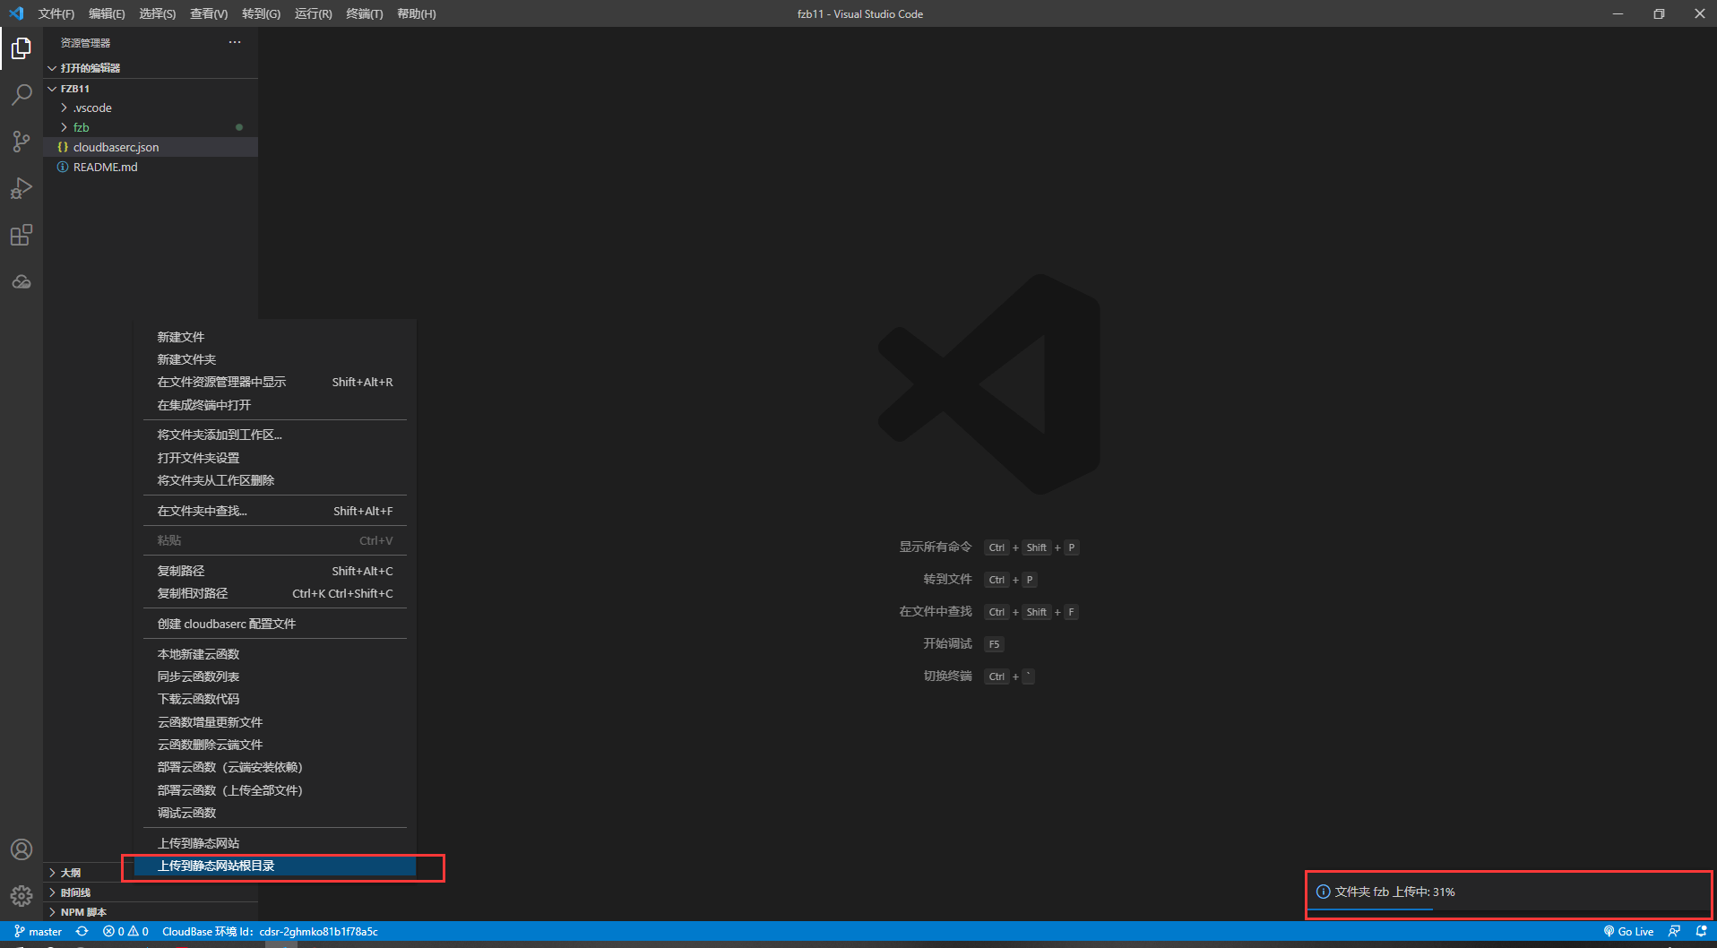Choose 将文件夹添加到工作区... option
The height and width of the screenshot is (948, 1717).
275,435
